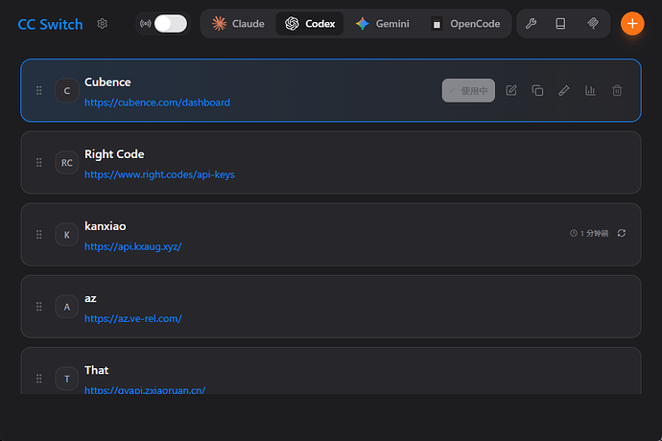Select the That provider name

pyautogui.click(x=97, y=370)
